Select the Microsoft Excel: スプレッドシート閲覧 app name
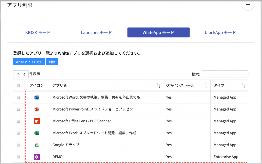This screenshot has height=164, width=262. 94,133
